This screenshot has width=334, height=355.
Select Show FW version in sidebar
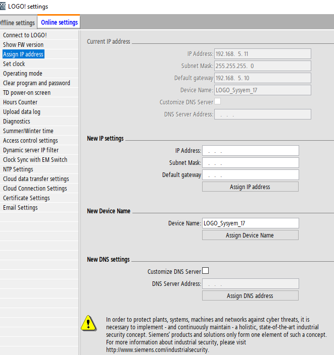point(23,45)
